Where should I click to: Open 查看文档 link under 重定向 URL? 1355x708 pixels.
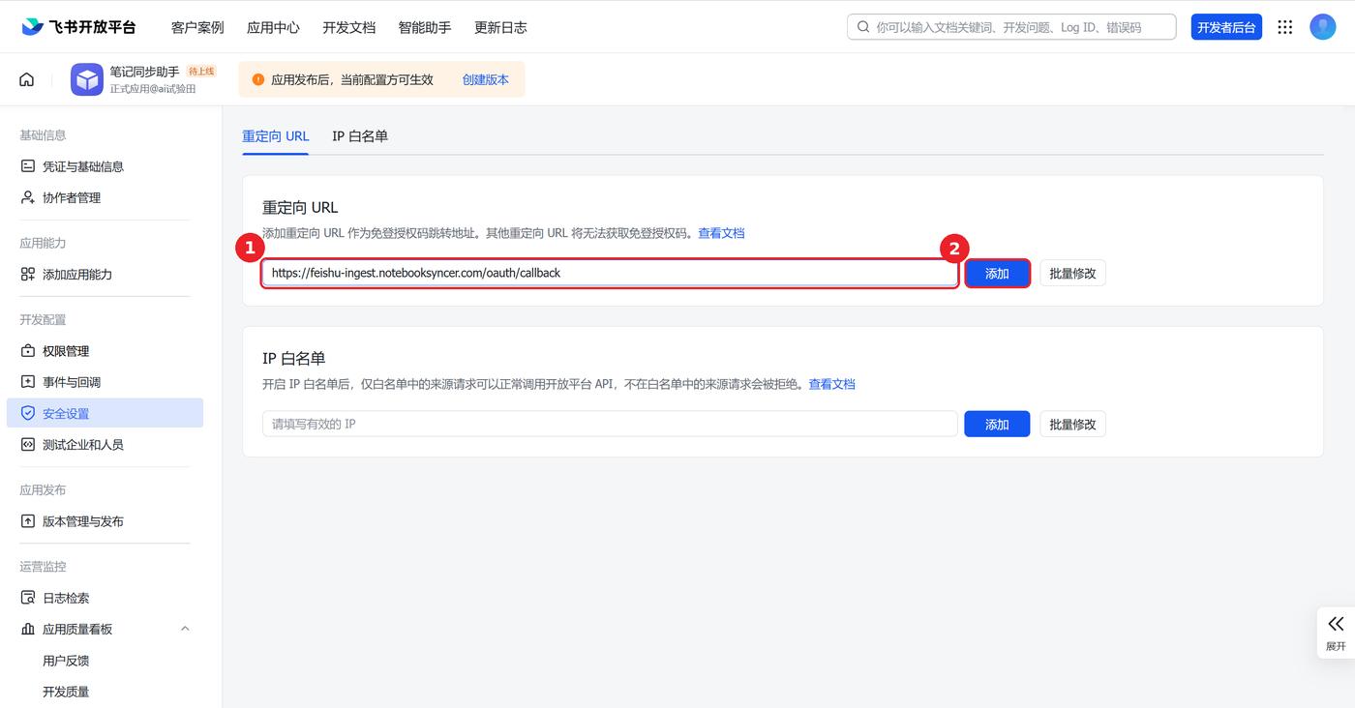click(721, 233)
